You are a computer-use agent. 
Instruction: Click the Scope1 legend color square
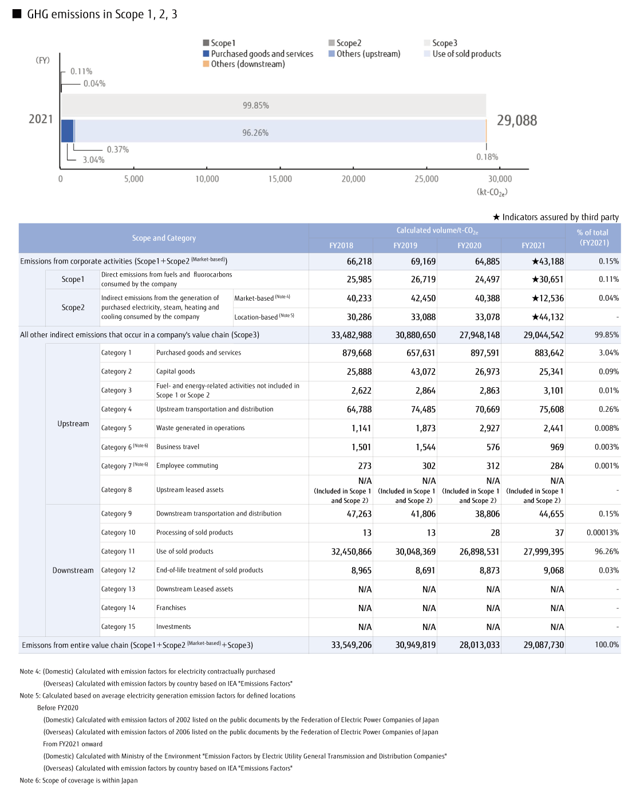pyautogui.click(x=206, y=43)
